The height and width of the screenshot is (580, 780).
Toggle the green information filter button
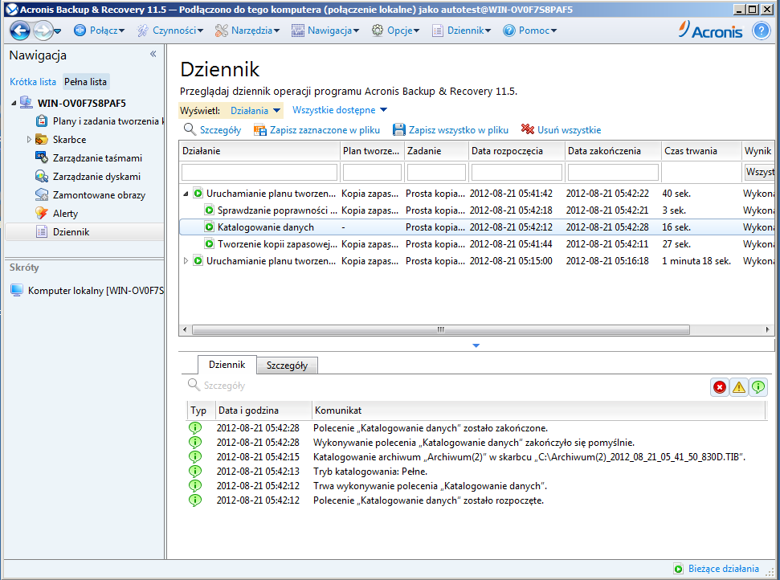[758, 387]
